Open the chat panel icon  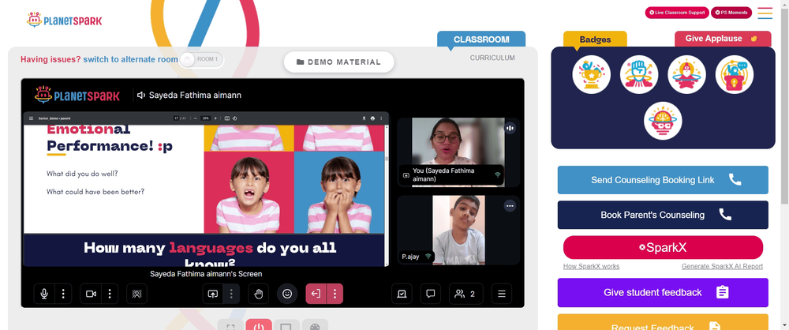(431, 294)
